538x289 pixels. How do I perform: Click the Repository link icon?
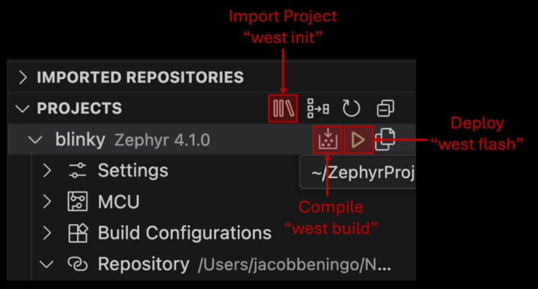point(77,264)
